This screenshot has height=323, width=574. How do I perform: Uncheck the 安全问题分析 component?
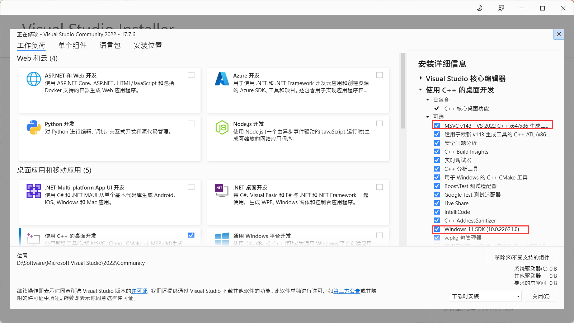click(437, 143)
